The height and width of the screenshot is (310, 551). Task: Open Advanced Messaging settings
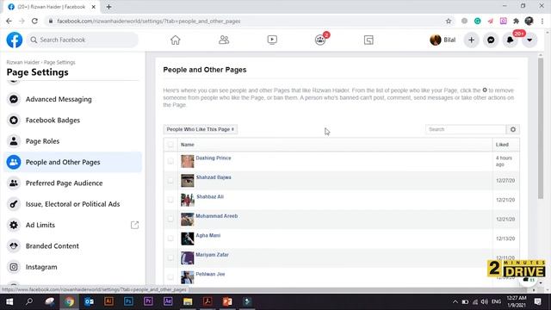[x=72, y=99]
